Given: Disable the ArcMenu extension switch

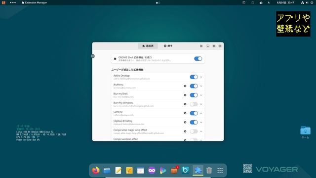Looking at the screenshot, I should click(194, 86).
